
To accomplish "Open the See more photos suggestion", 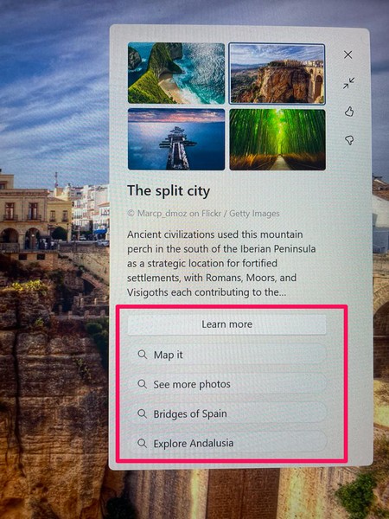I will (x=227, y=384).
